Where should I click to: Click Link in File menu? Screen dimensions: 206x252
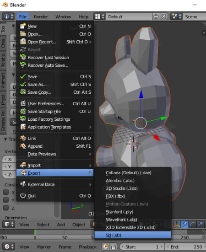point(55,138)
